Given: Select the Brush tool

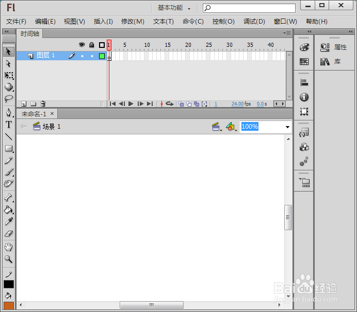Looking at the screenshot, I should point(9,172).
